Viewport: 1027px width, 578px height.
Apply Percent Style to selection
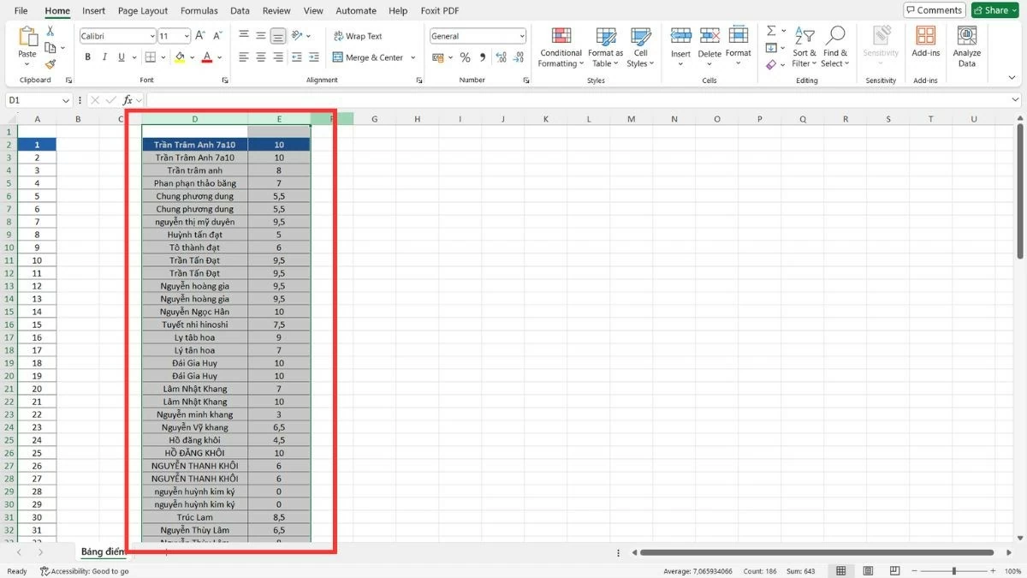(x=466, y=57)
